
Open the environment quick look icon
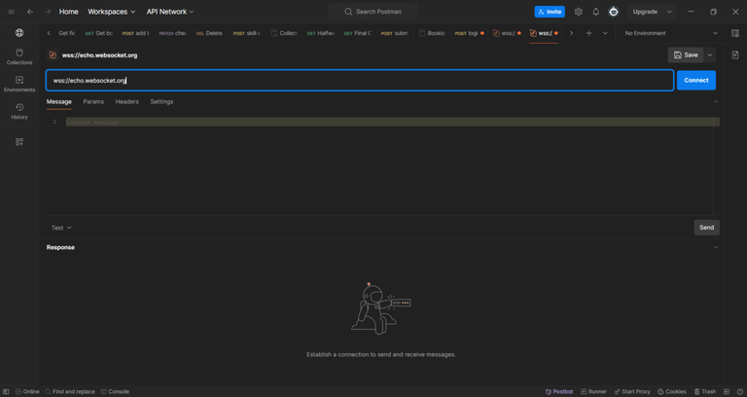tap(735, 33)
